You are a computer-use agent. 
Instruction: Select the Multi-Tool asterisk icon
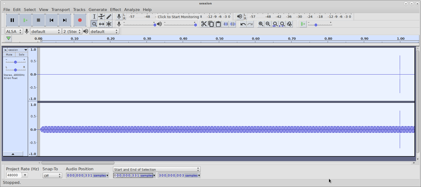tap(109, 24)
